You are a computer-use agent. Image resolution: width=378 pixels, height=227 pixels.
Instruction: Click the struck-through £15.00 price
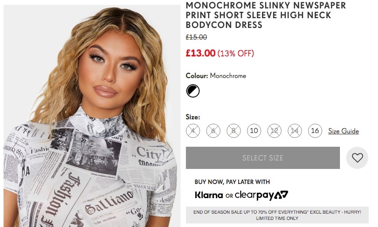[196, 37]
